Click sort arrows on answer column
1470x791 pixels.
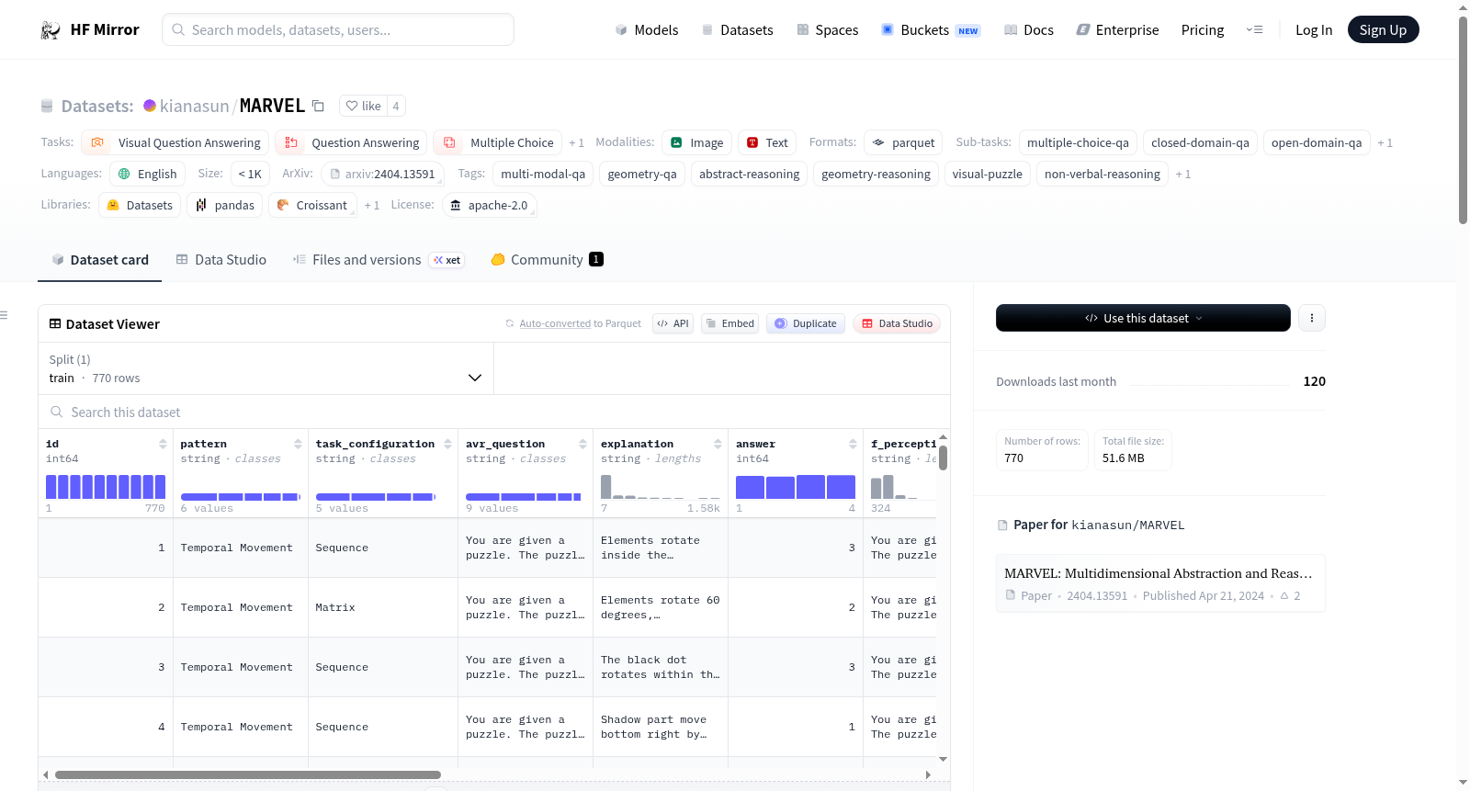pyautogui.click(x=853, y=444)
